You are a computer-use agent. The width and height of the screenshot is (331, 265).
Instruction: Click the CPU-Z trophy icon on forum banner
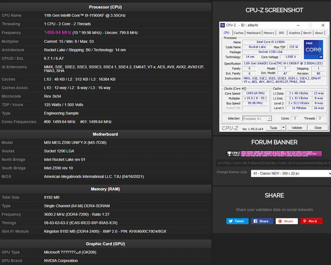click(x=229, y=154)
